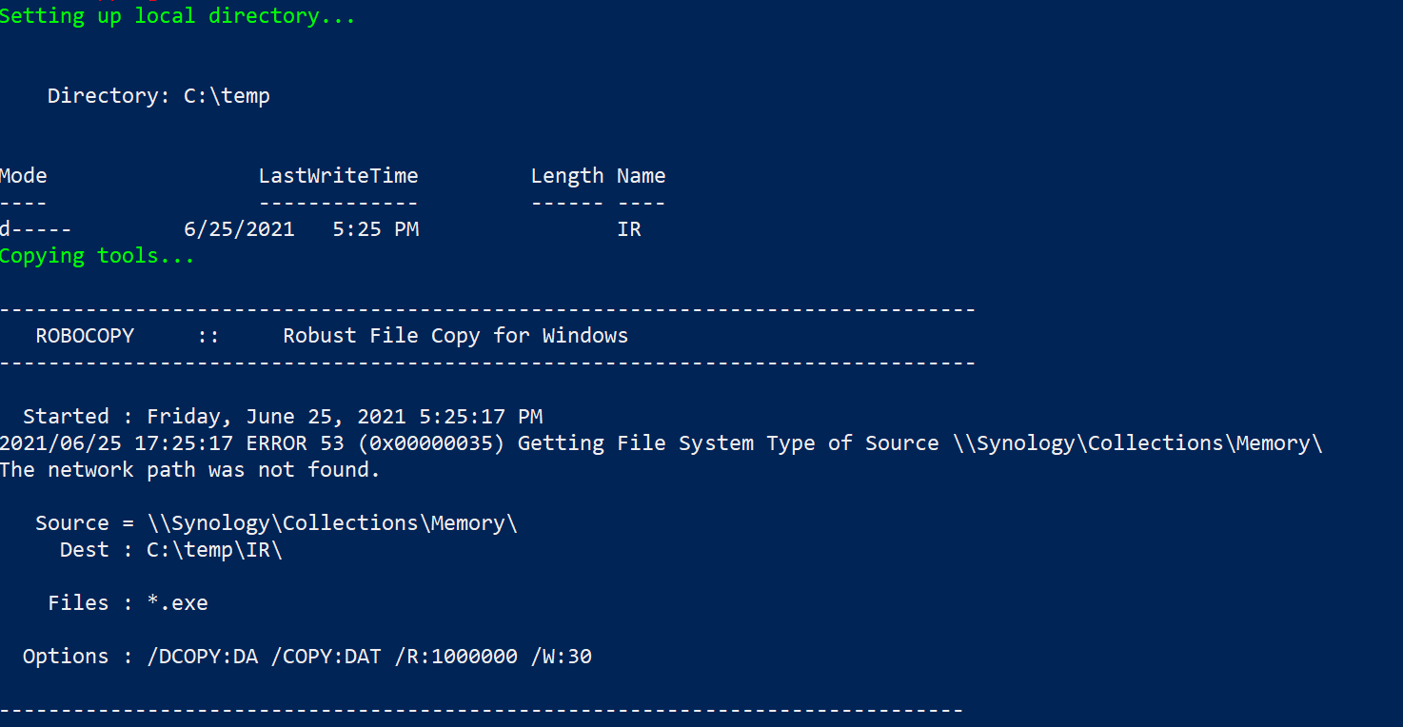Click the '/DCOPY:DA /COPY:DAT' options text
This screenshot has height=727, width=1403.
tap(264, 656)
